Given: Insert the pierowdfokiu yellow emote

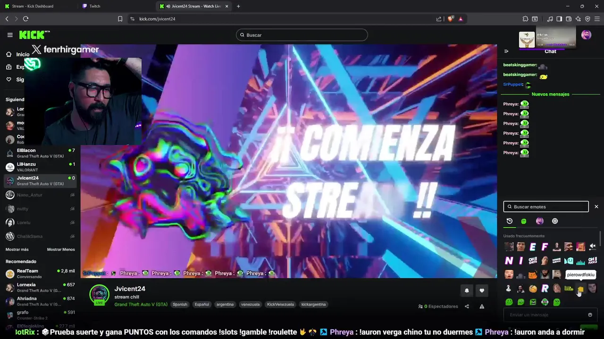Looking at the screenshot, I should point(580,289).
